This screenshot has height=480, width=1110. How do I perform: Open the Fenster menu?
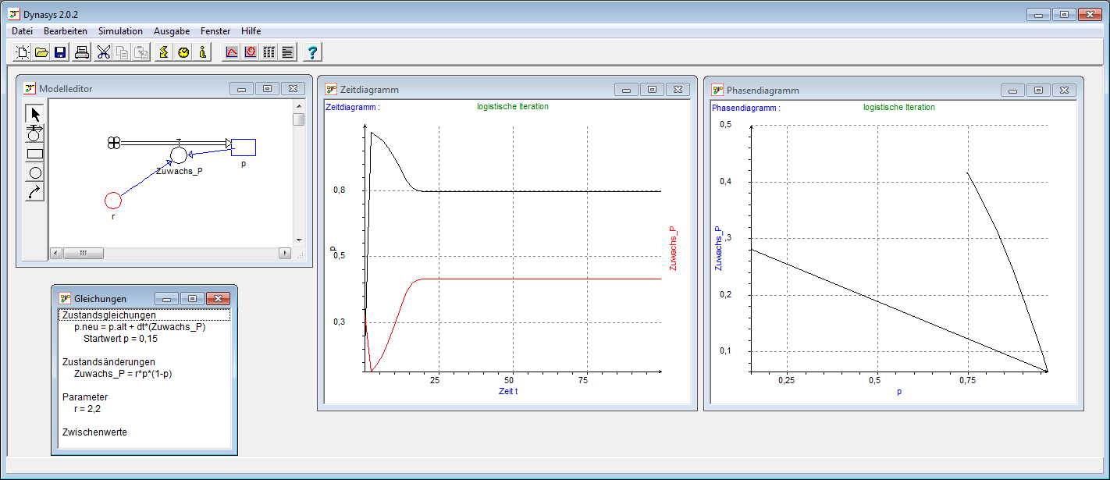pyautogui.click(x=215, y=31)
